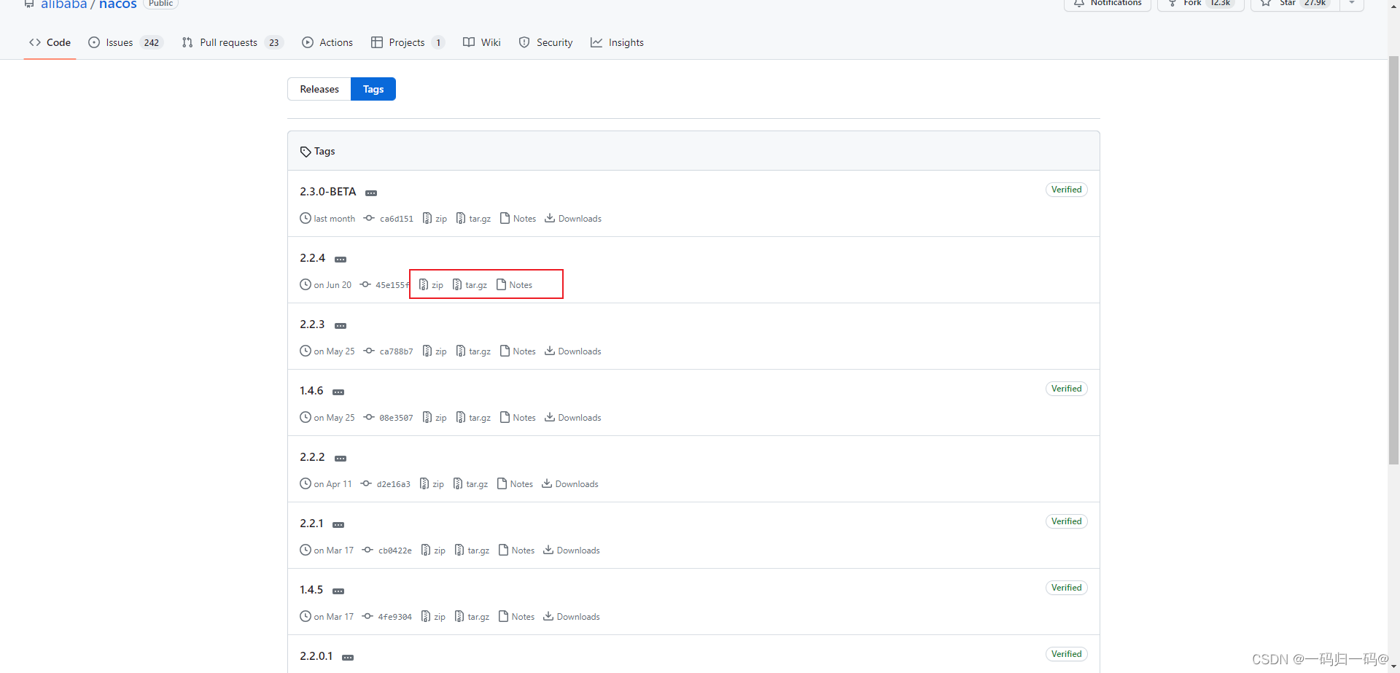Download tar.gz for tag 2.2.3
This screenshot has width=1400, height=673.
(x=473, y=351)
